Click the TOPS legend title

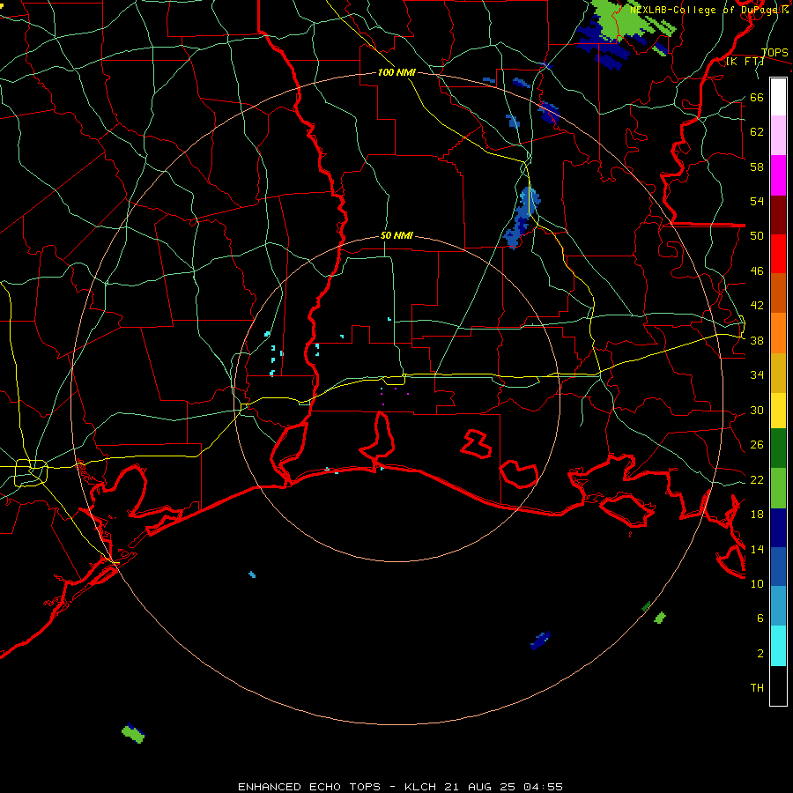click(774, 52)
